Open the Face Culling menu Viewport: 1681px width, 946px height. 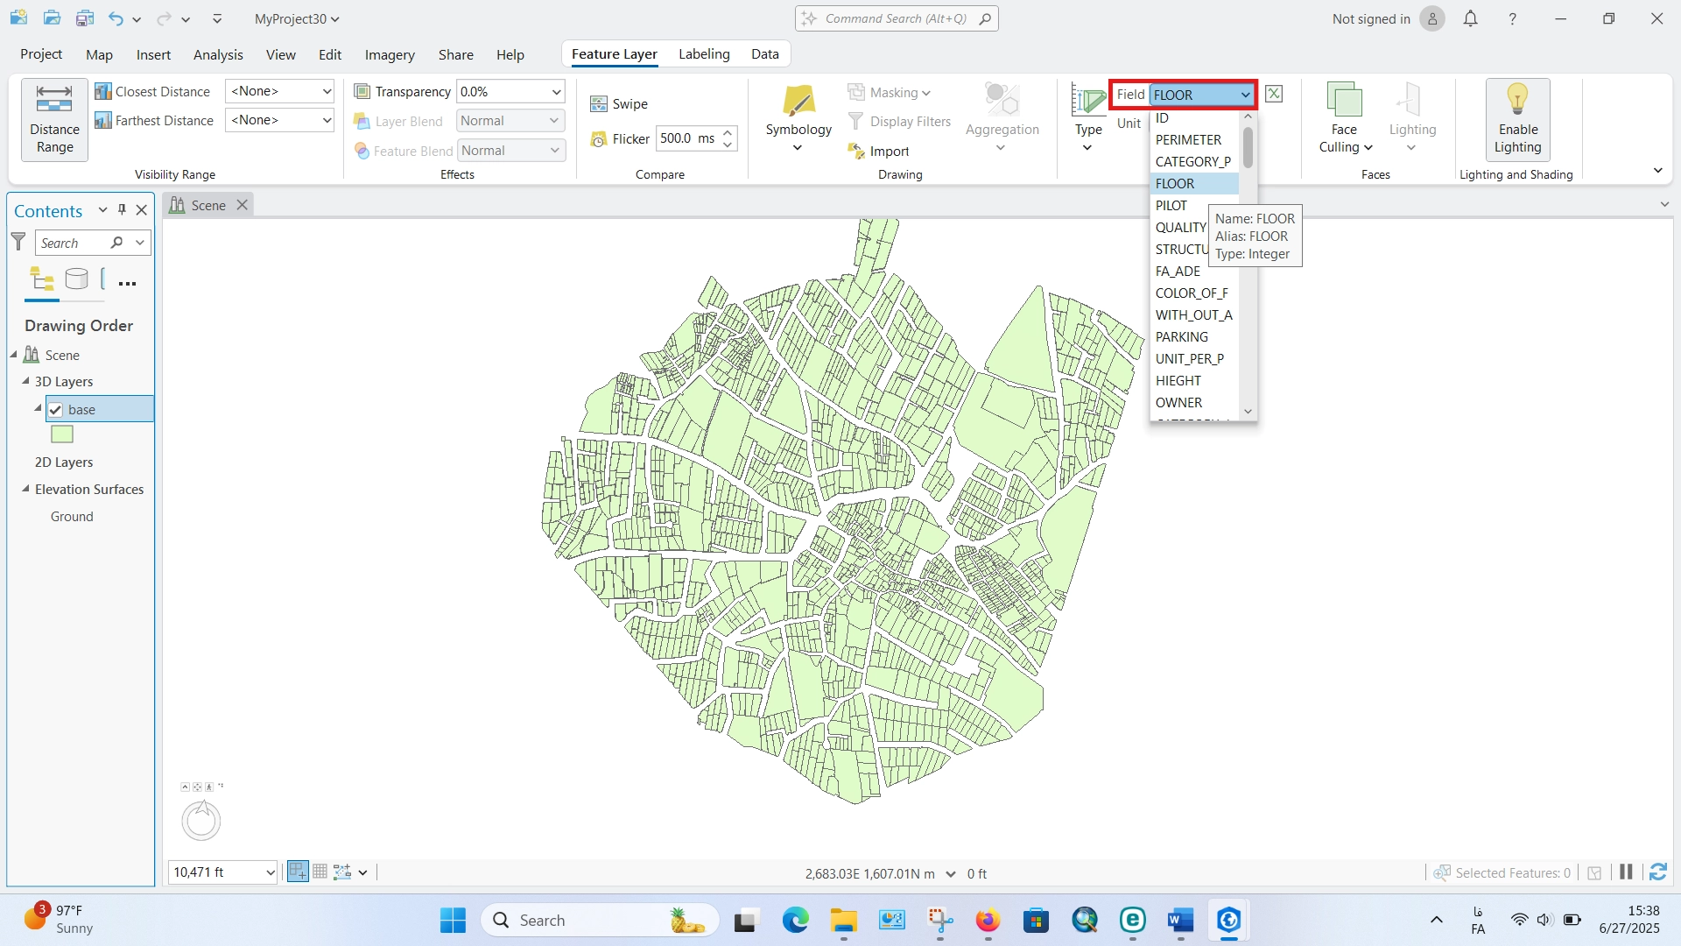1345,119
